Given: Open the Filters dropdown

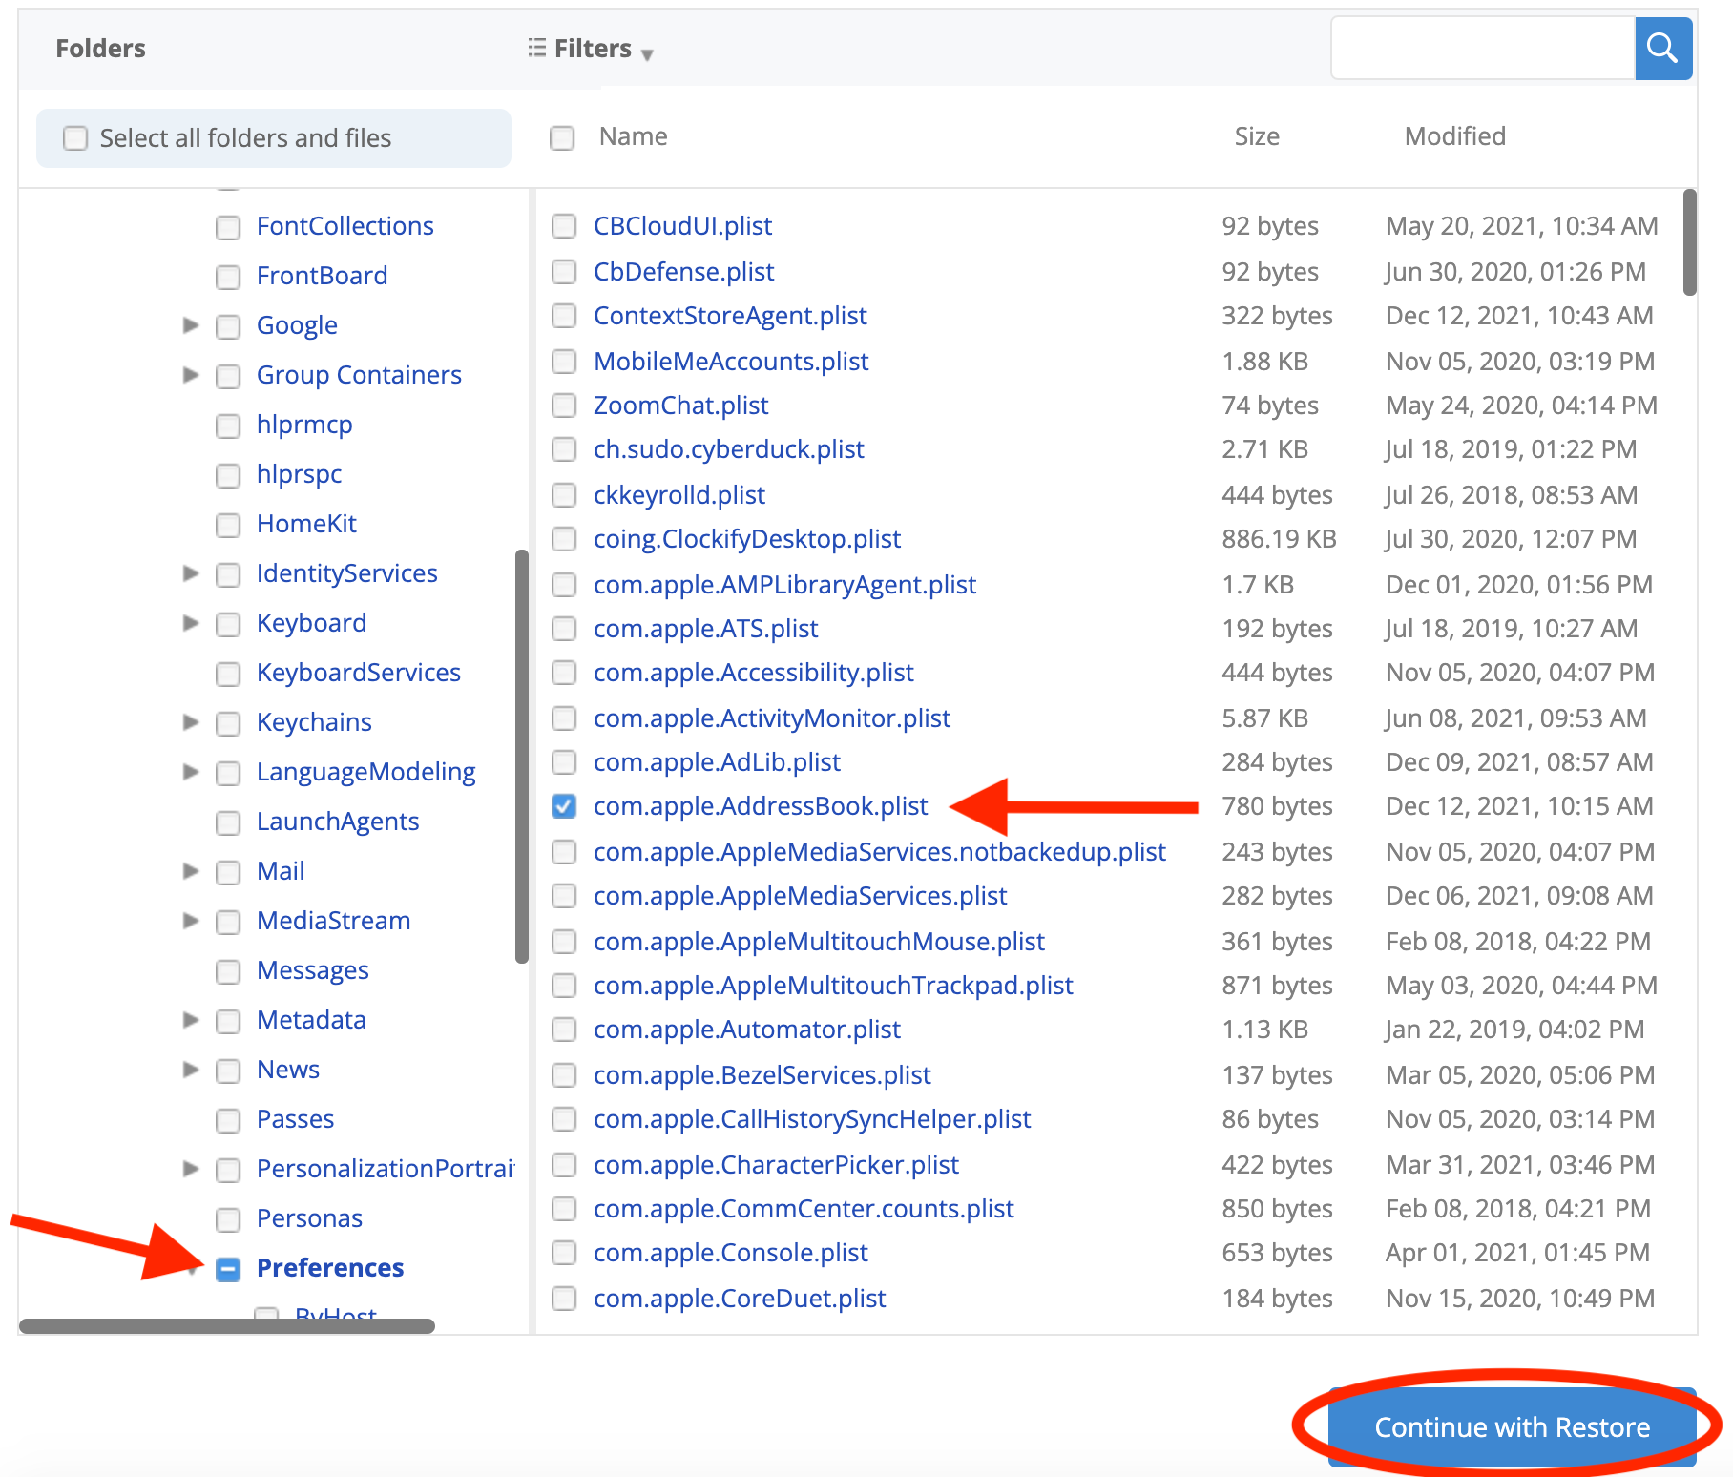Looking at the screenshot, I should pos(591,49).
